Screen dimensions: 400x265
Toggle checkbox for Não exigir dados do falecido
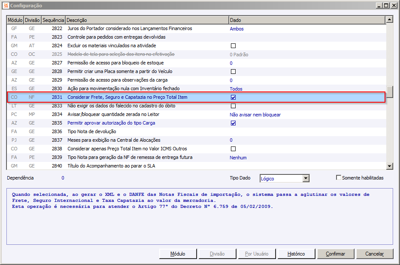point(233,106)
